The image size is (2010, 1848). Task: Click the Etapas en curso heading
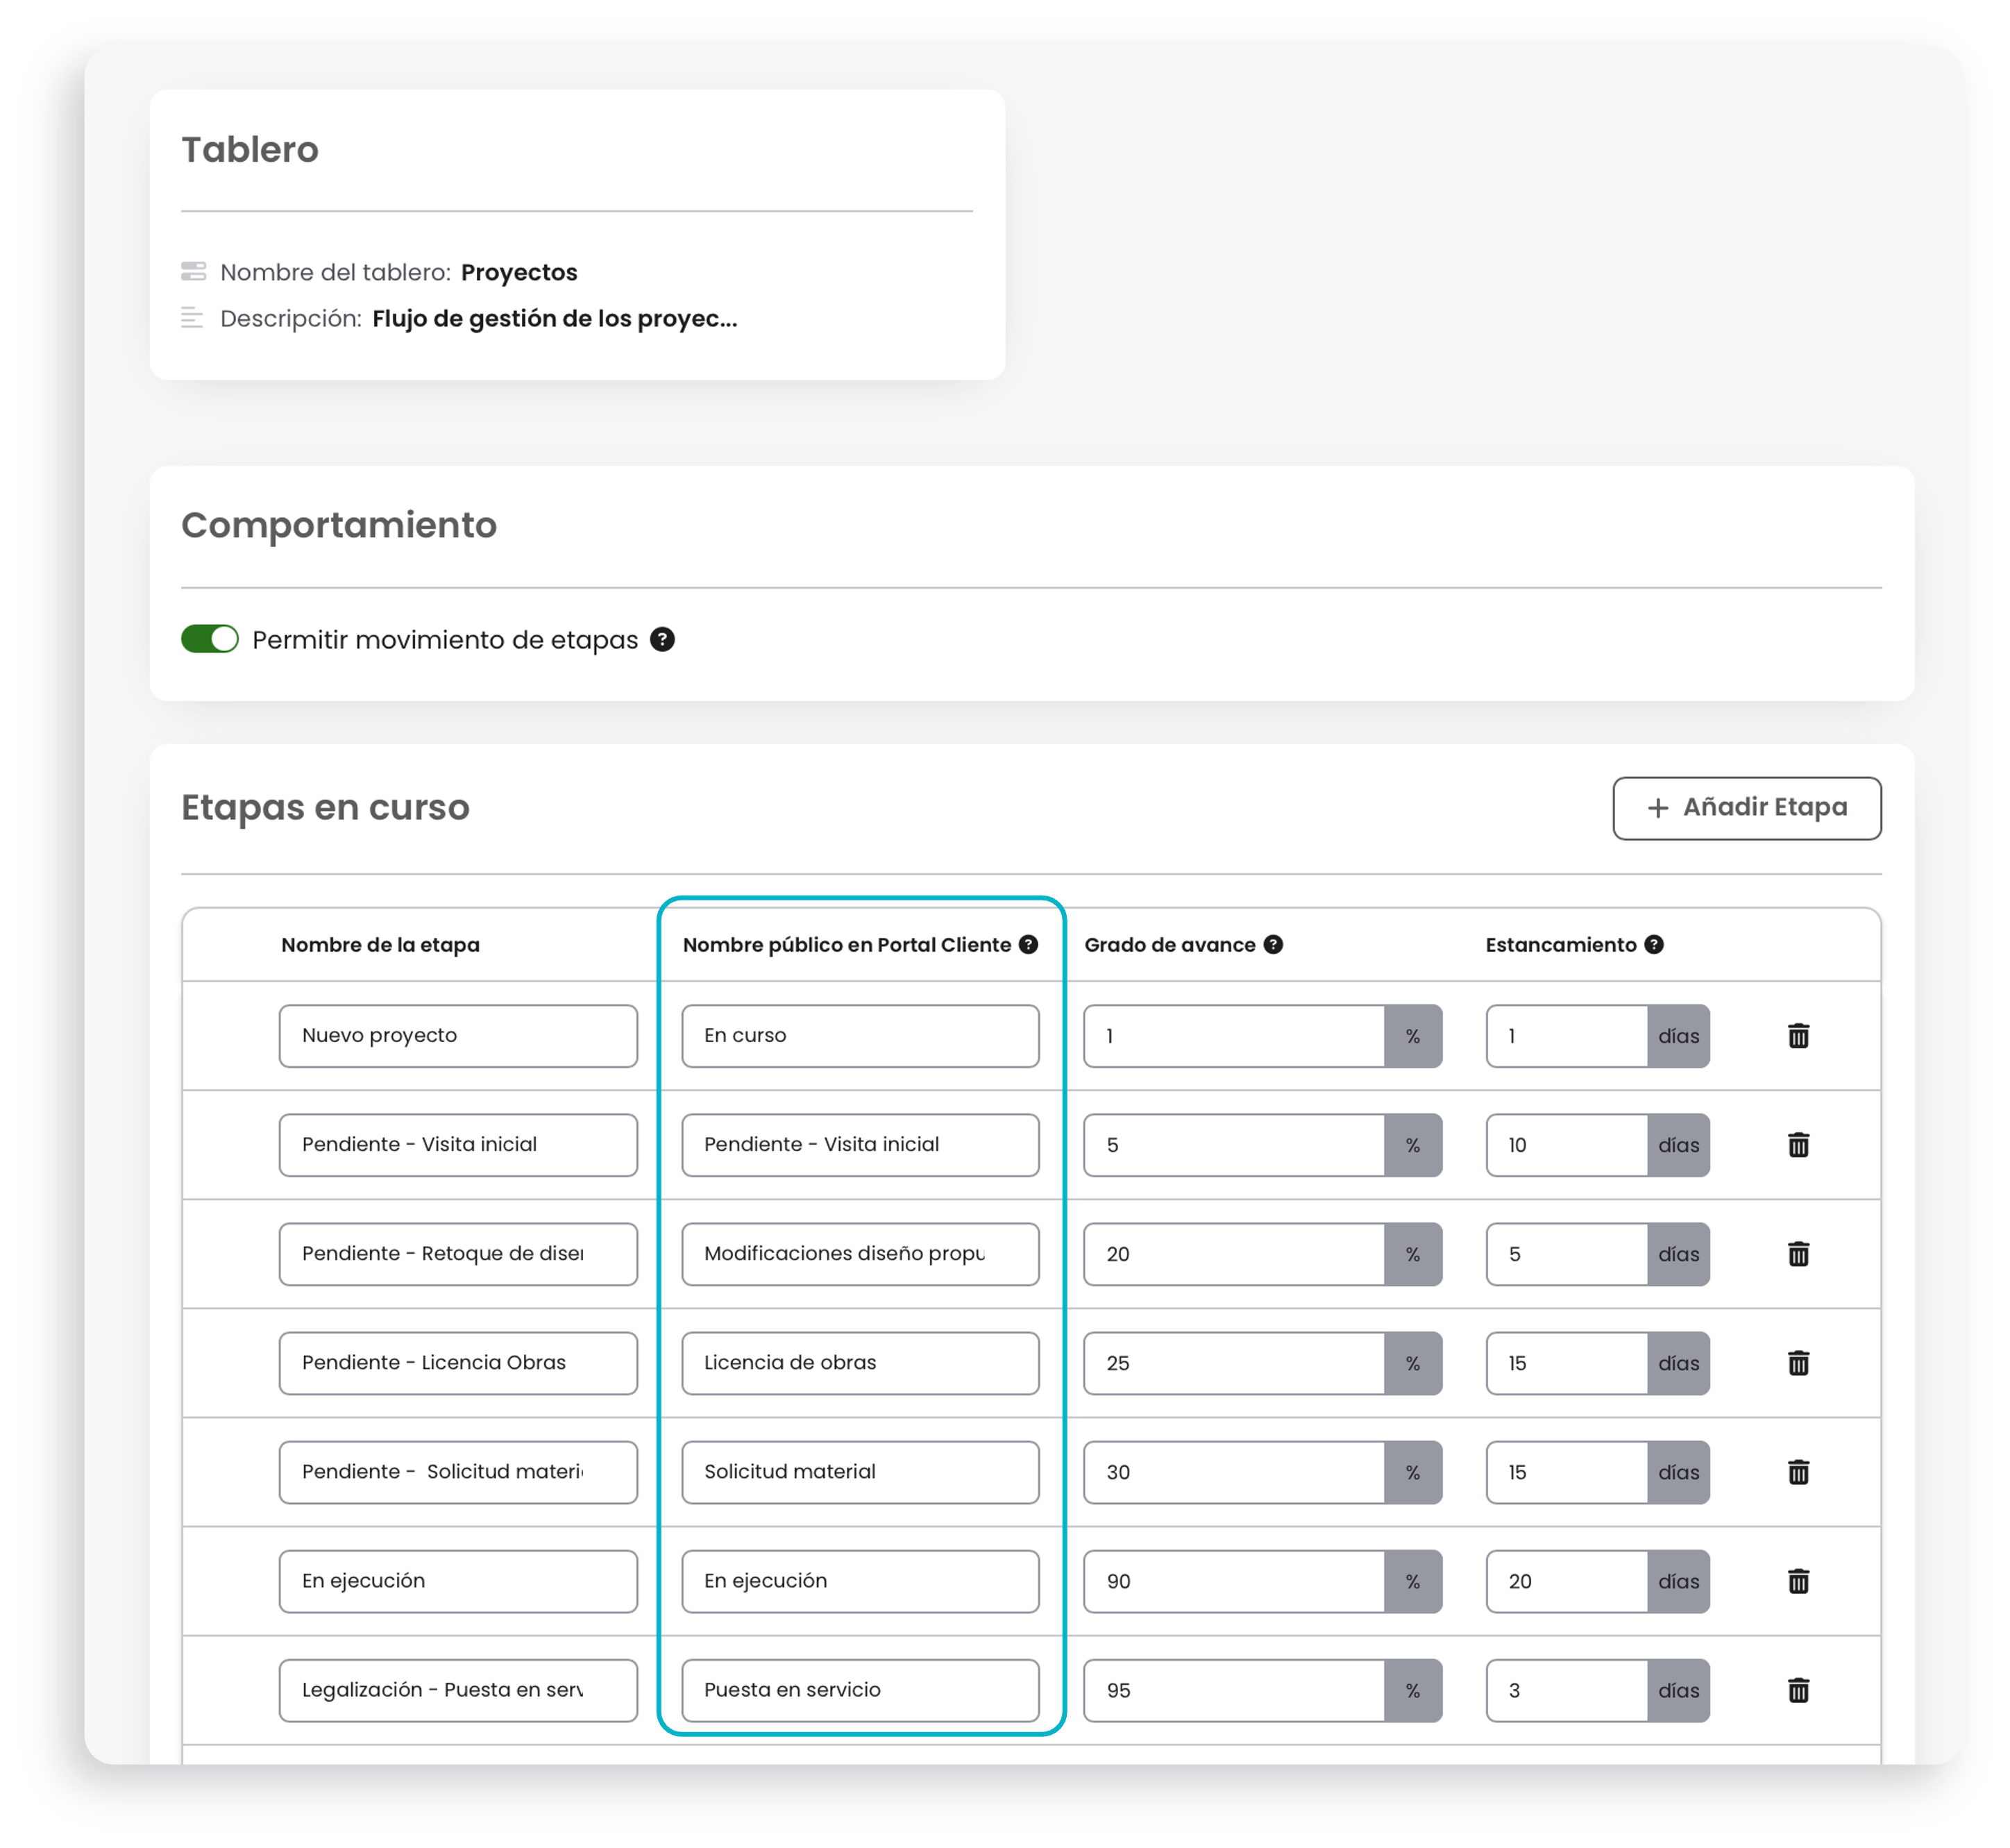point(325,807)
